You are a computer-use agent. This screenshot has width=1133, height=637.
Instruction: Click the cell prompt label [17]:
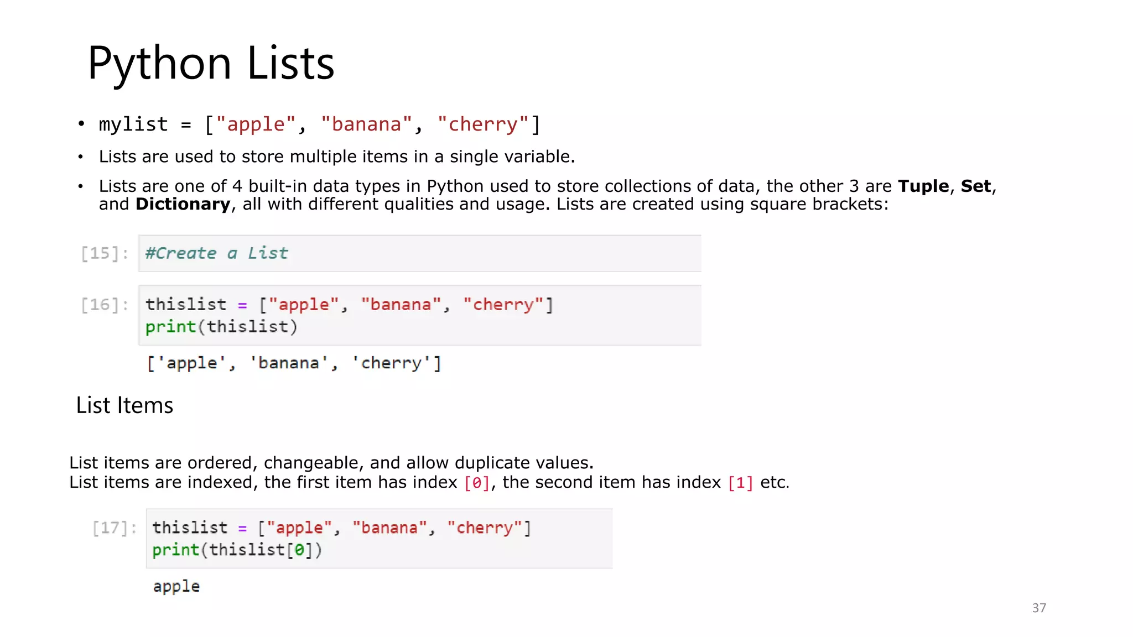(x=115, y=528)
